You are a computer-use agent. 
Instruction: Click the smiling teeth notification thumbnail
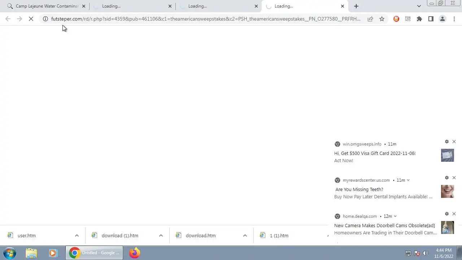(x=448, y=191)
